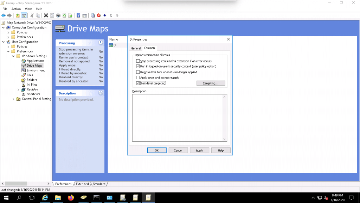Open the Command Prompt taskbar icon

(96, 198)
